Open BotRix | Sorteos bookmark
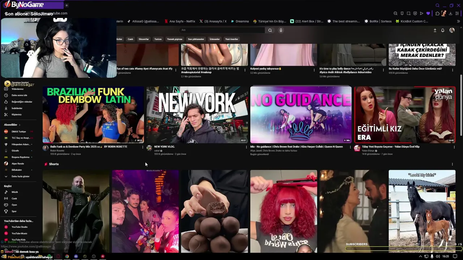The image size is (463, 260). coord(377,21)
